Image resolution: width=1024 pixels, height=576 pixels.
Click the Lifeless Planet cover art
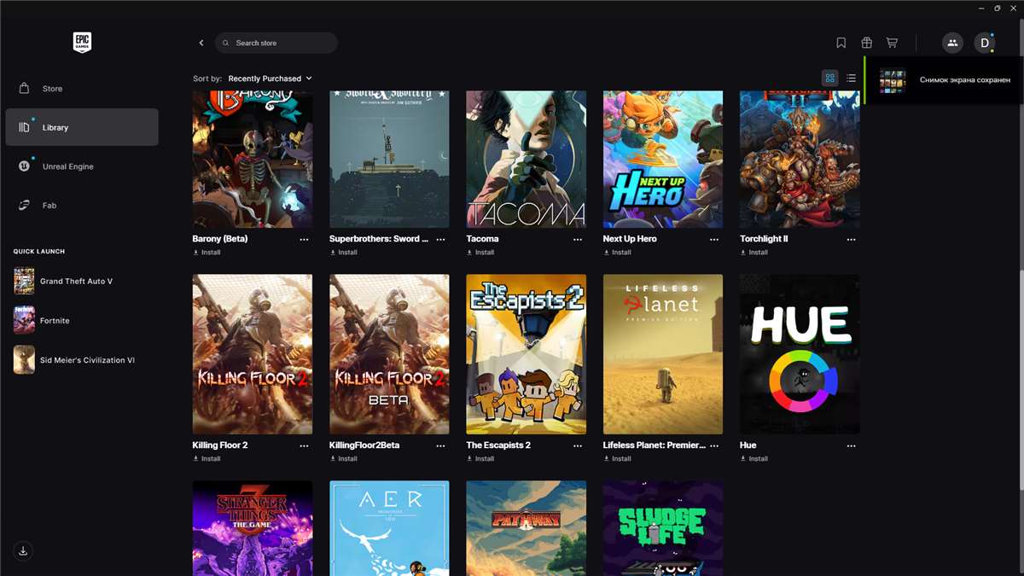pyautogui.click(x=663, y=354)
